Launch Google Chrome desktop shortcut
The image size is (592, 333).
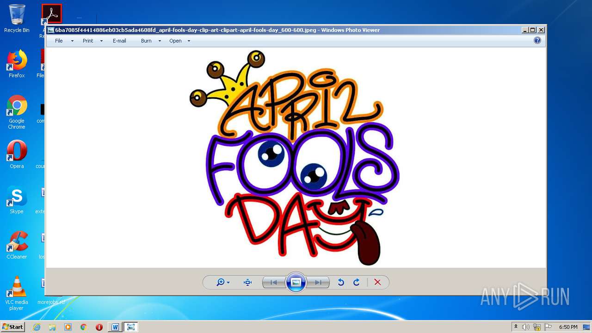pos(17,112)
